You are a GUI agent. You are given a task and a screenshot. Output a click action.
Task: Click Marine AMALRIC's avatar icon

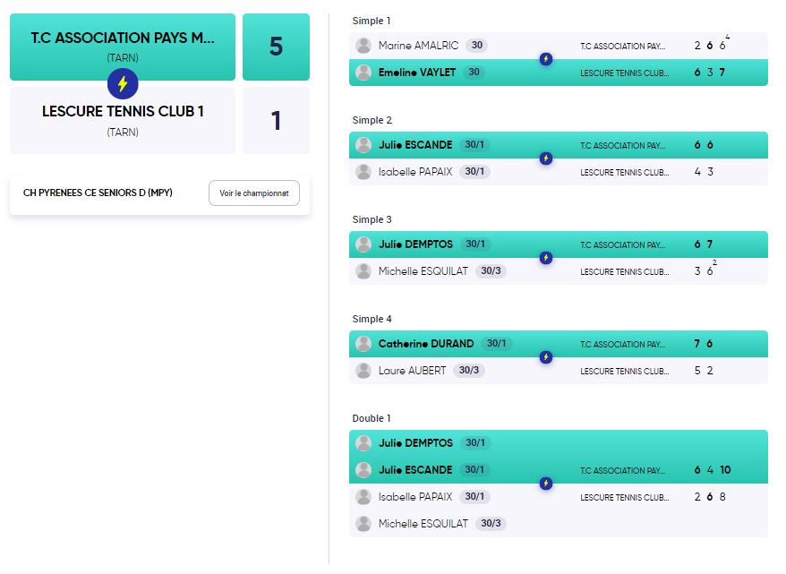pyautogui.click(x=363, y=46)
